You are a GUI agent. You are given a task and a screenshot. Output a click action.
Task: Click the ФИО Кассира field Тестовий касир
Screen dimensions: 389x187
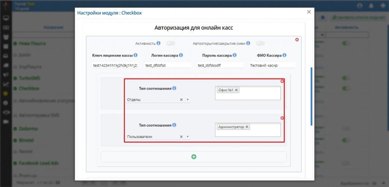coord(272,65)
